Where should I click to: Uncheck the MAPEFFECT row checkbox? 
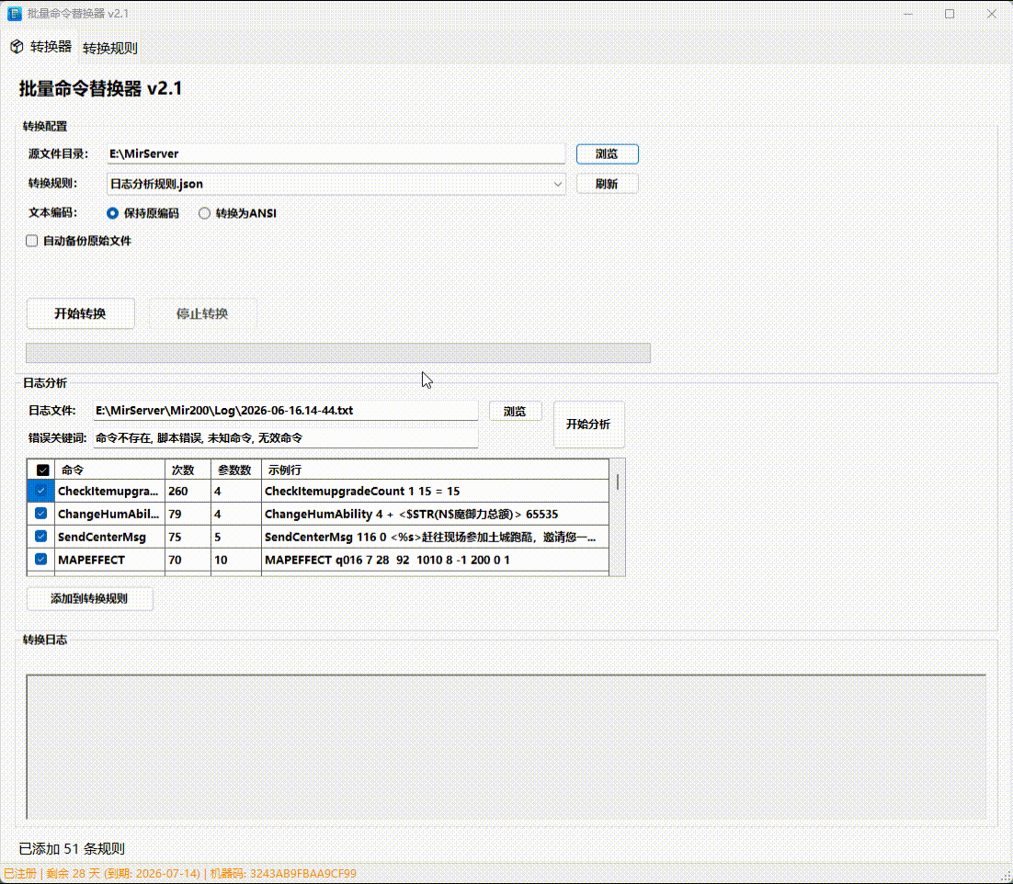pos(40,560)
